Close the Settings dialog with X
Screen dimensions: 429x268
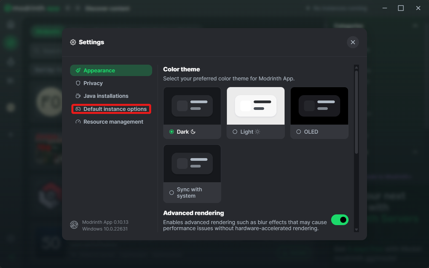pyautogui.click(x=353, y=42)
